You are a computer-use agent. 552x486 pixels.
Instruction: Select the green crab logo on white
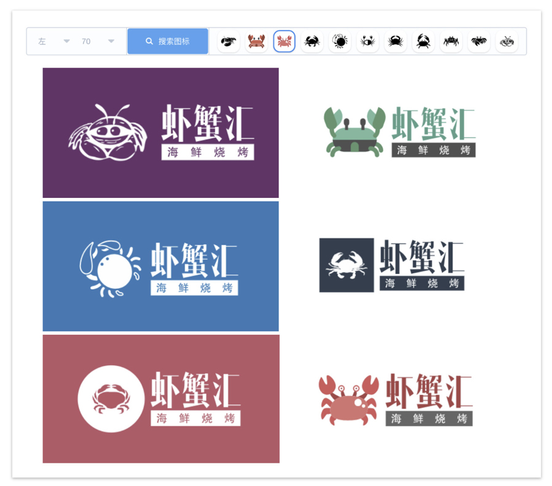[399, 133]
